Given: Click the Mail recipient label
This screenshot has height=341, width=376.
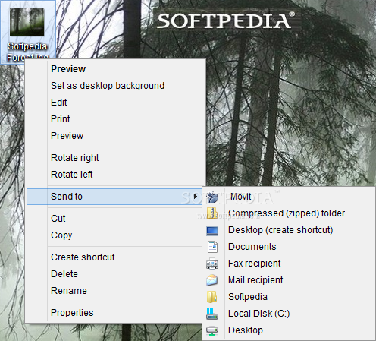Looking at the screenshot, I should point(255,280).
